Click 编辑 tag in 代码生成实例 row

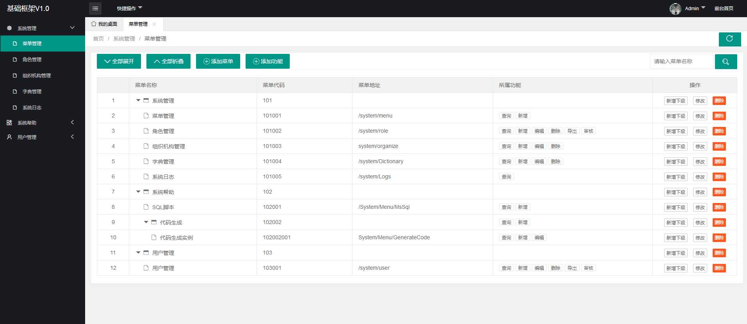[539, 238]
